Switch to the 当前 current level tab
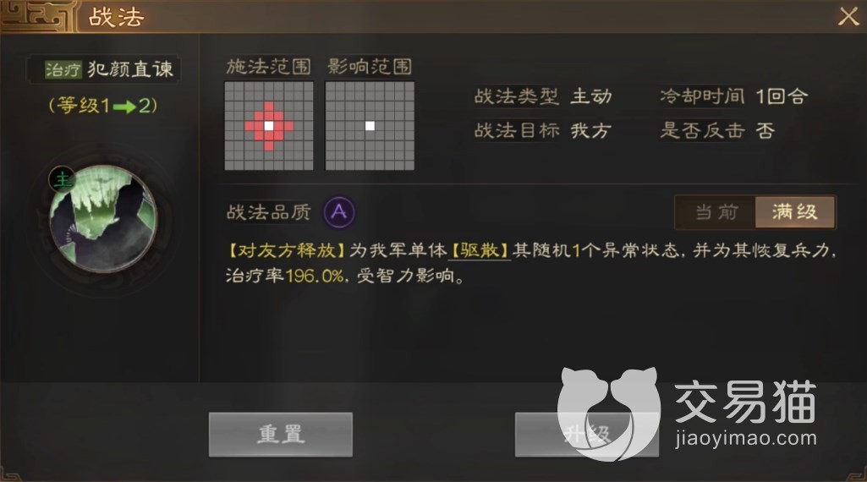 tap(716, 211)
